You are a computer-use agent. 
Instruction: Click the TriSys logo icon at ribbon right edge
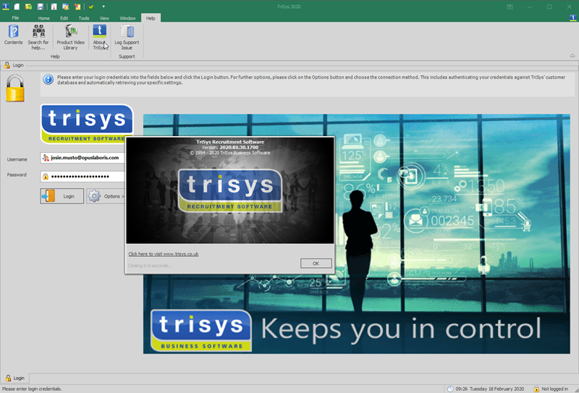tap(573, 17)
